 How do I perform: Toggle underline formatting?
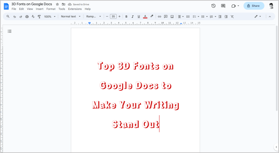139,17
